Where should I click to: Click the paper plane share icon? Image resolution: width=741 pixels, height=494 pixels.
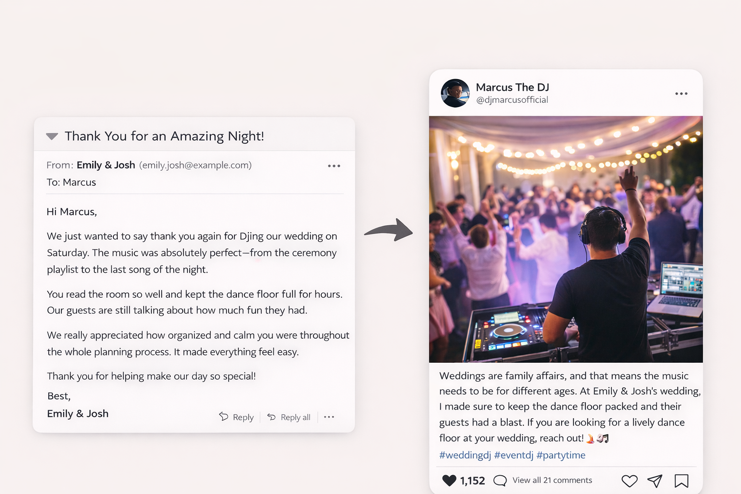coord(655,480)
